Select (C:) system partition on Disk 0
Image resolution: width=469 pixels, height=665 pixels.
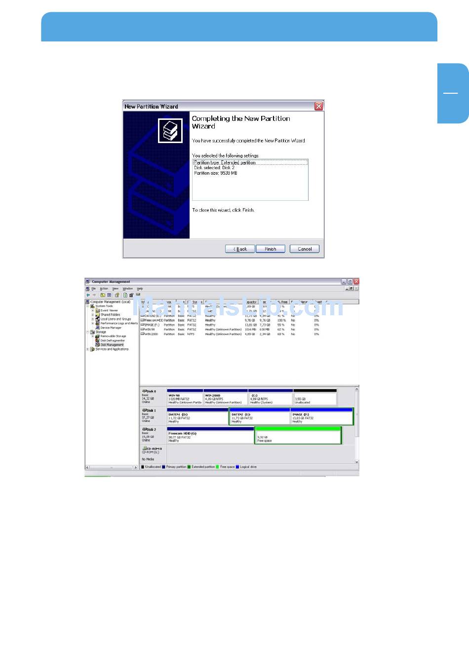coord(271,398)
